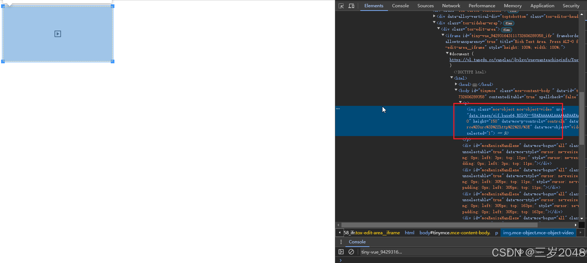
Task: Switch to the top Console tab
Action: tap(400, 6)
